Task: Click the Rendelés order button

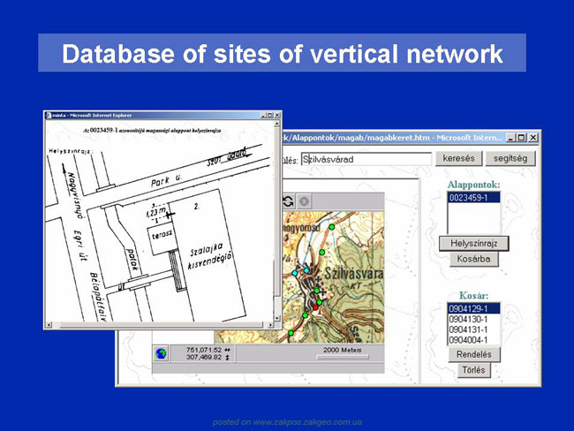Action: (474, 354)
